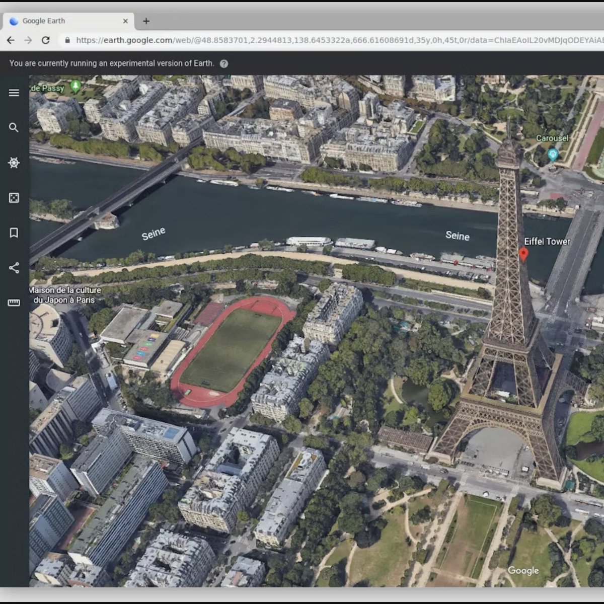The height and width of the screenshot is (604, 604).
Task: Click the Carousel place label
Action: coord(552,138)
